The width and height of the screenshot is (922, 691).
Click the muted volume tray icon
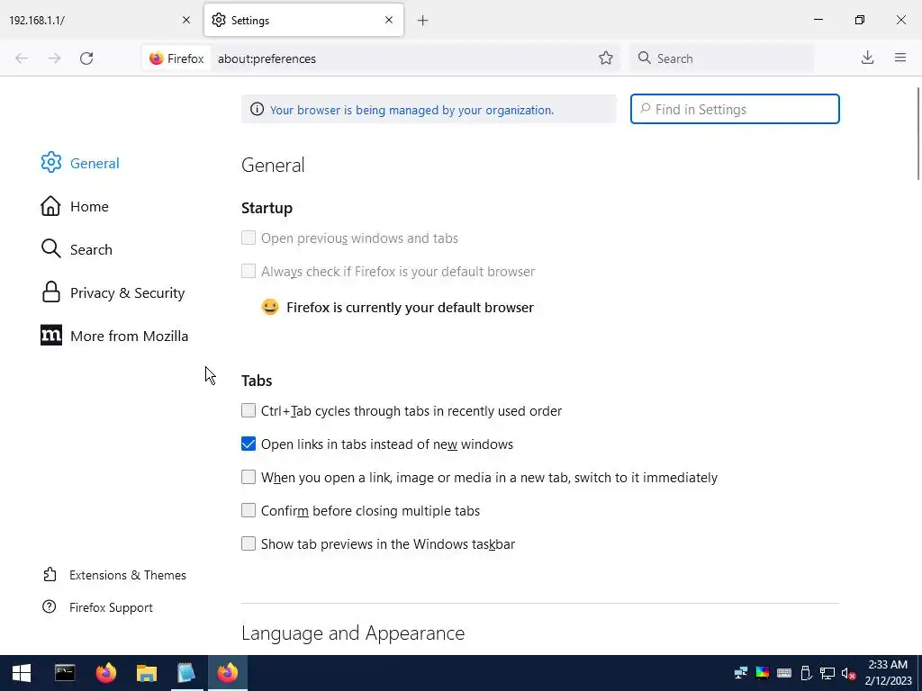point(848,673)
